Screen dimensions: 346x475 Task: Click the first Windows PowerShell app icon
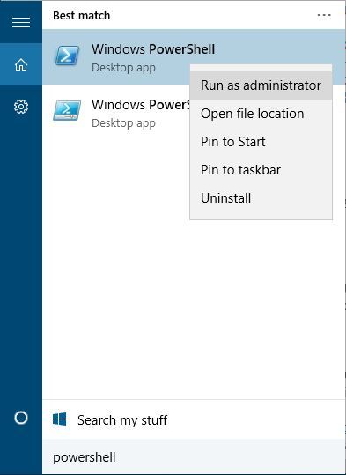(67, 56)
